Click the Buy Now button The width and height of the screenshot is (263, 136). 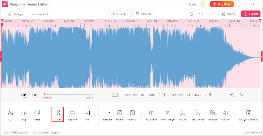coord(222,4)
